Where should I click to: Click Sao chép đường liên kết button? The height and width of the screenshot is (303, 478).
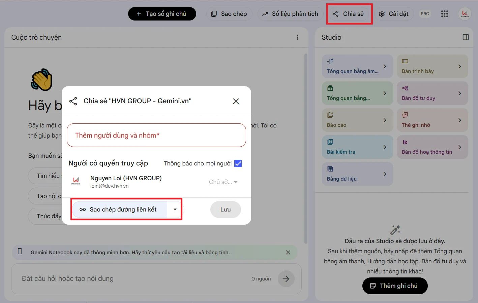tap(120, 210)
